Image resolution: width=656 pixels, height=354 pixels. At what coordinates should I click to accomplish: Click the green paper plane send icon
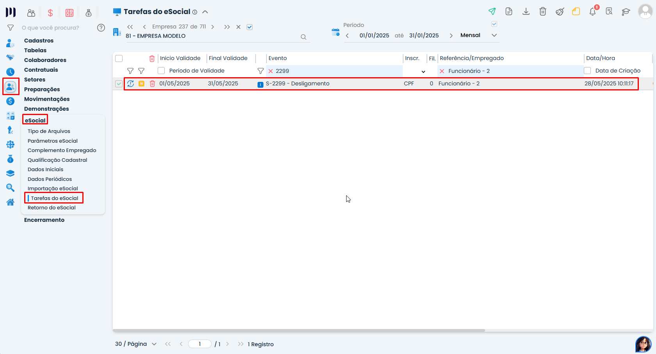click(492, 11)
